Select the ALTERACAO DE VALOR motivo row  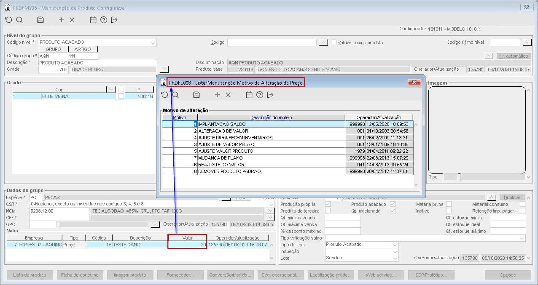(x=288, y=131)
